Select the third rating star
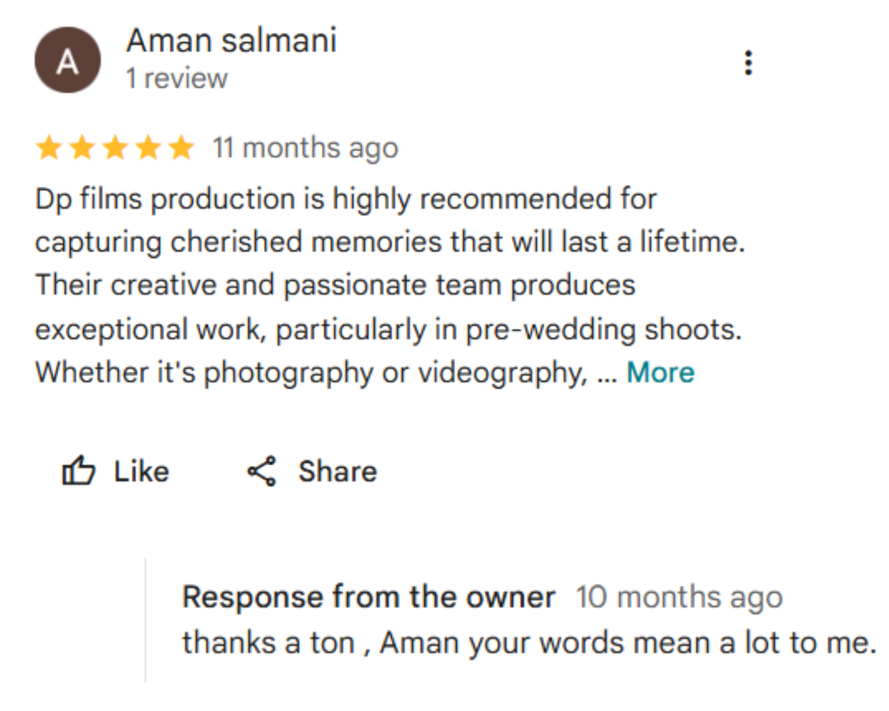 point(116,148)
